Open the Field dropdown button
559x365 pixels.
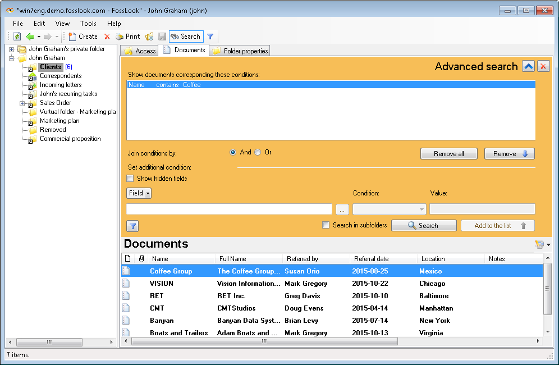(139, 193)
